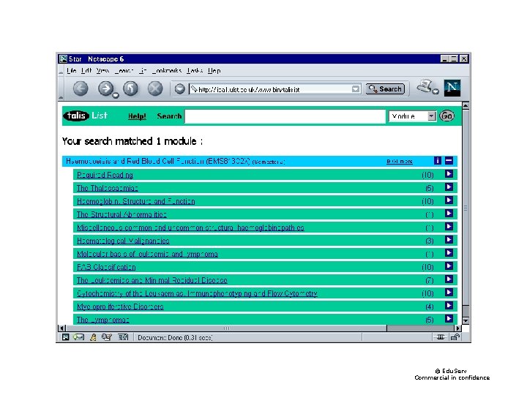The image size is (527, 395).
Task: Open the FAB Classification link
Action: [106, 267]
